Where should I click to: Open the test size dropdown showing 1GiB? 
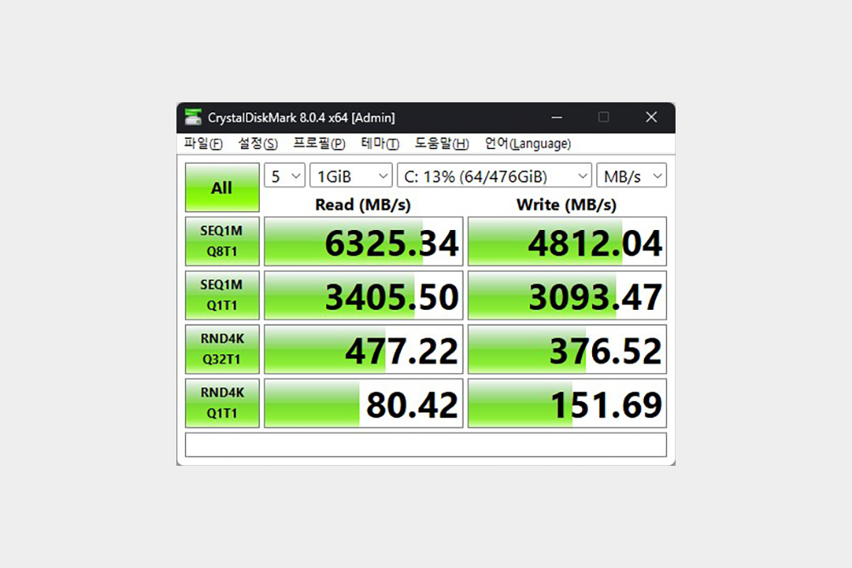(351, 176)
